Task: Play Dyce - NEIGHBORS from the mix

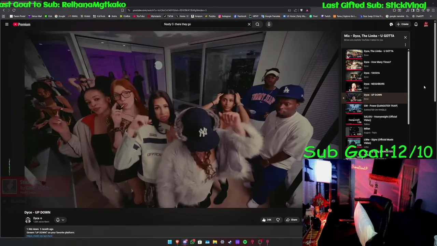Action: click(x=375, y=87)
